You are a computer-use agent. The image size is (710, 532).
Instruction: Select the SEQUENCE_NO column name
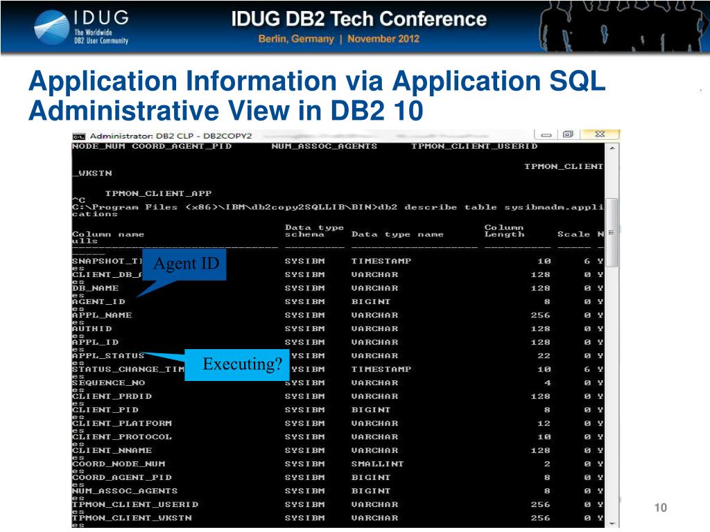click(109, 382)
